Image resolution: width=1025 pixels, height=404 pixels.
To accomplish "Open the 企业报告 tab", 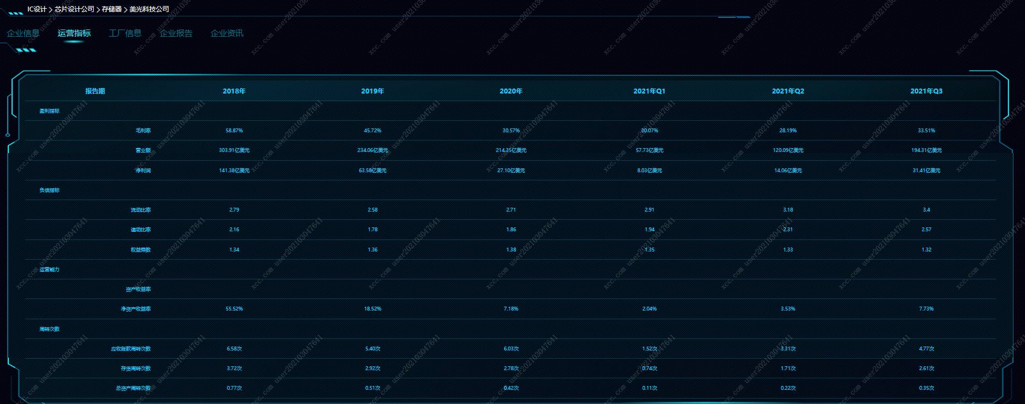I will [176, 33].
